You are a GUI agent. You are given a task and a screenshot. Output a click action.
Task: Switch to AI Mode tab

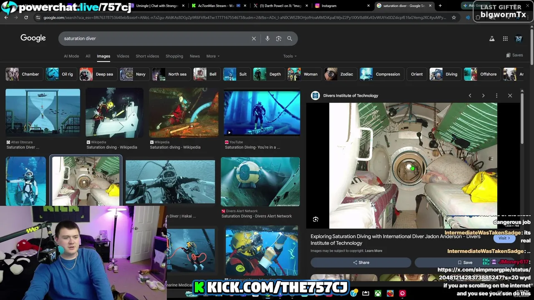point(71,56)
